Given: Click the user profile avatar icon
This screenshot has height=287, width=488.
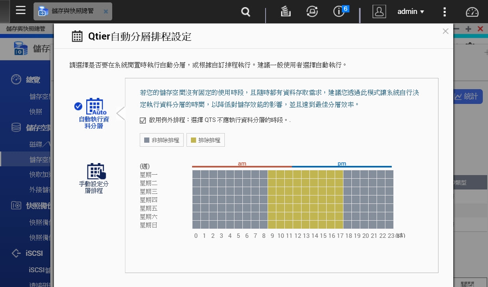Looking at the screenshot, I should (x=379, y=12).
